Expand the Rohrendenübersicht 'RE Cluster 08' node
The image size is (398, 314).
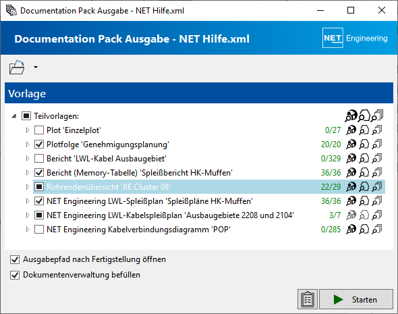28,187
